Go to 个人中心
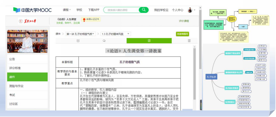The image size is (276, 117). tap(178, 10)
